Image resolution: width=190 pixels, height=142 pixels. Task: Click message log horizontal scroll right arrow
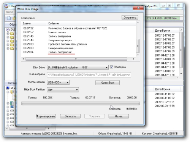tap(134, 59)
